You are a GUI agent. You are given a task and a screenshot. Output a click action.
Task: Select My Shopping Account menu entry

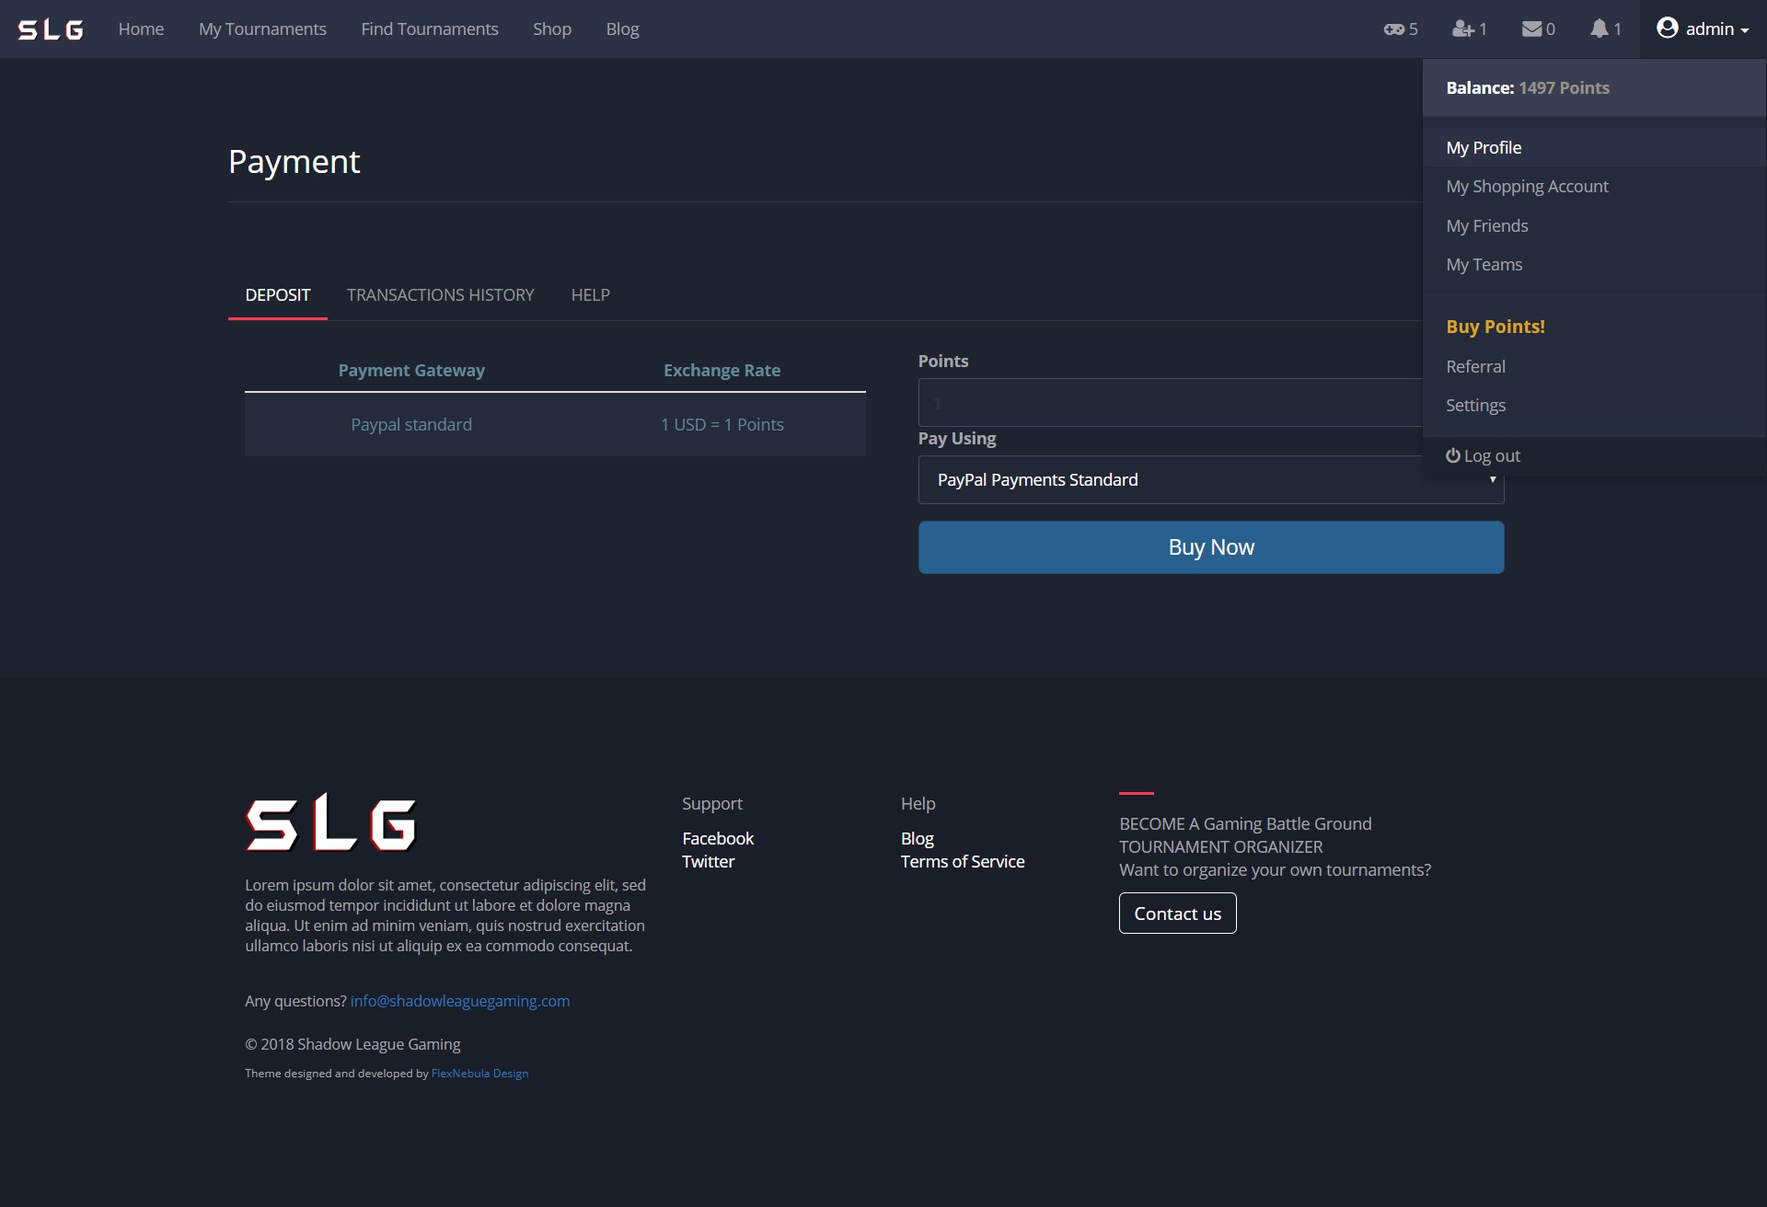point(1527,187)
